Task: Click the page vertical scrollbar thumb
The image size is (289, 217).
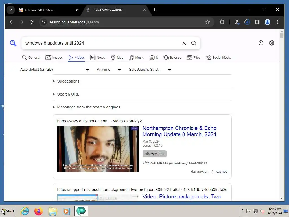Action: pyautogui.click(x=281, y=35)
